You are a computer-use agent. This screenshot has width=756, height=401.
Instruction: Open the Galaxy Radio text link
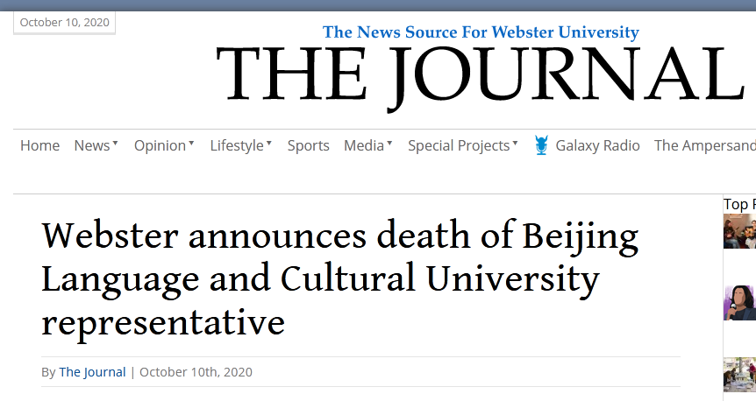[597, 145]
